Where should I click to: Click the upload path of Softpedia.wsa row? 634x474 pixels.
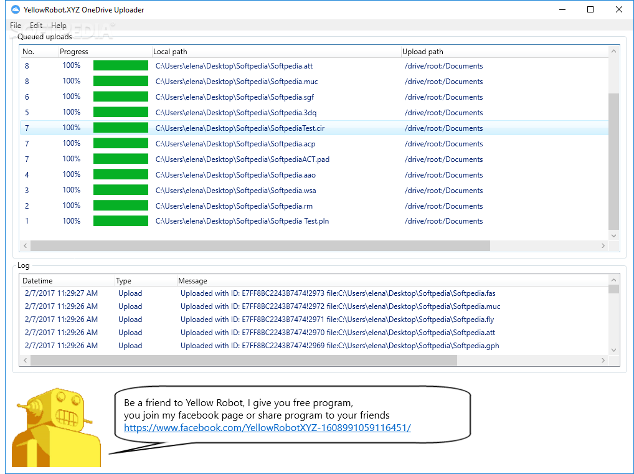tap(443, 191)
